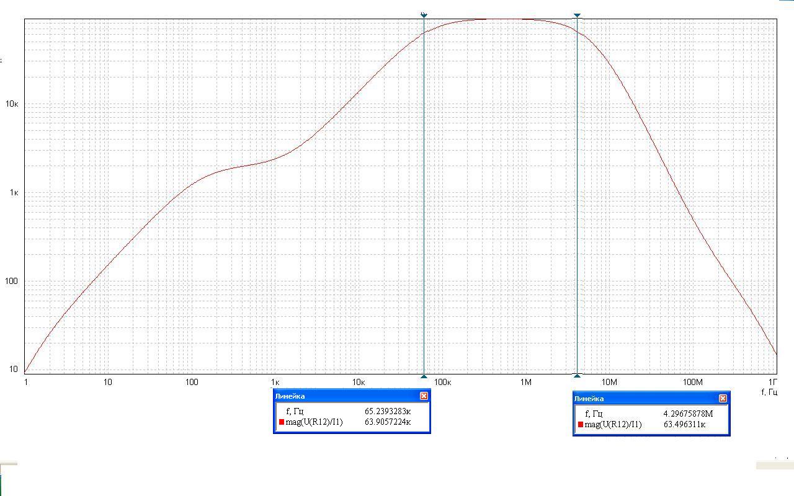Click the 'f, Гц' label in the right ruler

594,414
